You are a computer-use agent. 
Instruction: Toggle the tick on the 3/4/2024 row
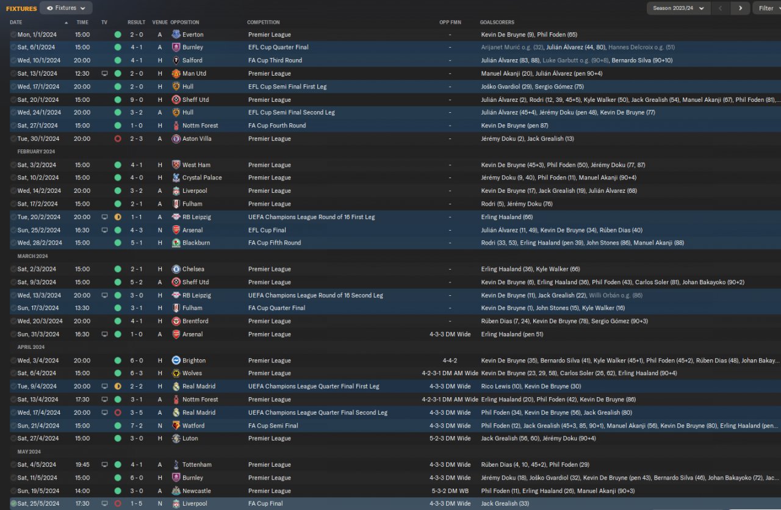tap(13, 361)
